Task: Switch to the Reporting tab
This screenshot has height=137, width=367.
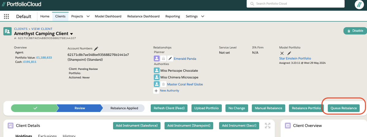Action: click(x=173, y=16)
